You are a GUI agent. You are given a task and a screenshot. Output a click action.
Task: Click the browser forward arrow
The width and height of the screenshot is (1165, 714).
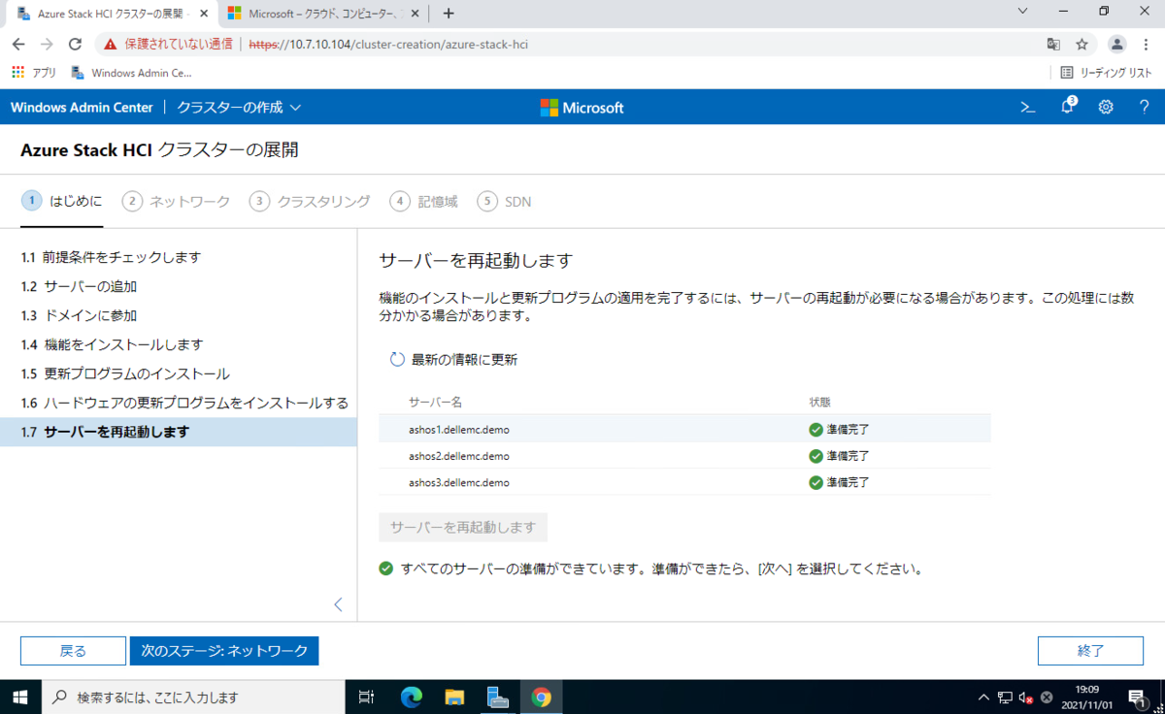point(47,45)
